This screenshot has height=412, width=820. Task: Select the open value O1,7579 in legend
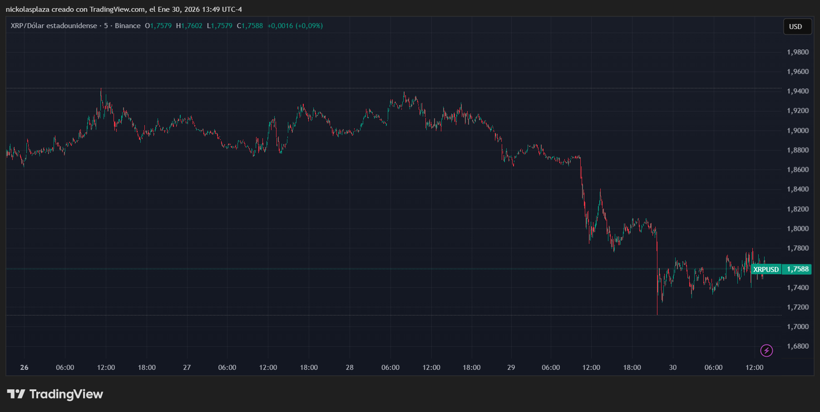coord(158,26)
